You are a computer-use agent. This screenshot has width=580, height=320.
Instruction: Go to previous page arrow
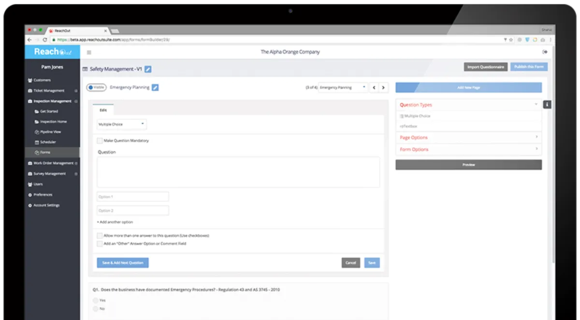374,87
